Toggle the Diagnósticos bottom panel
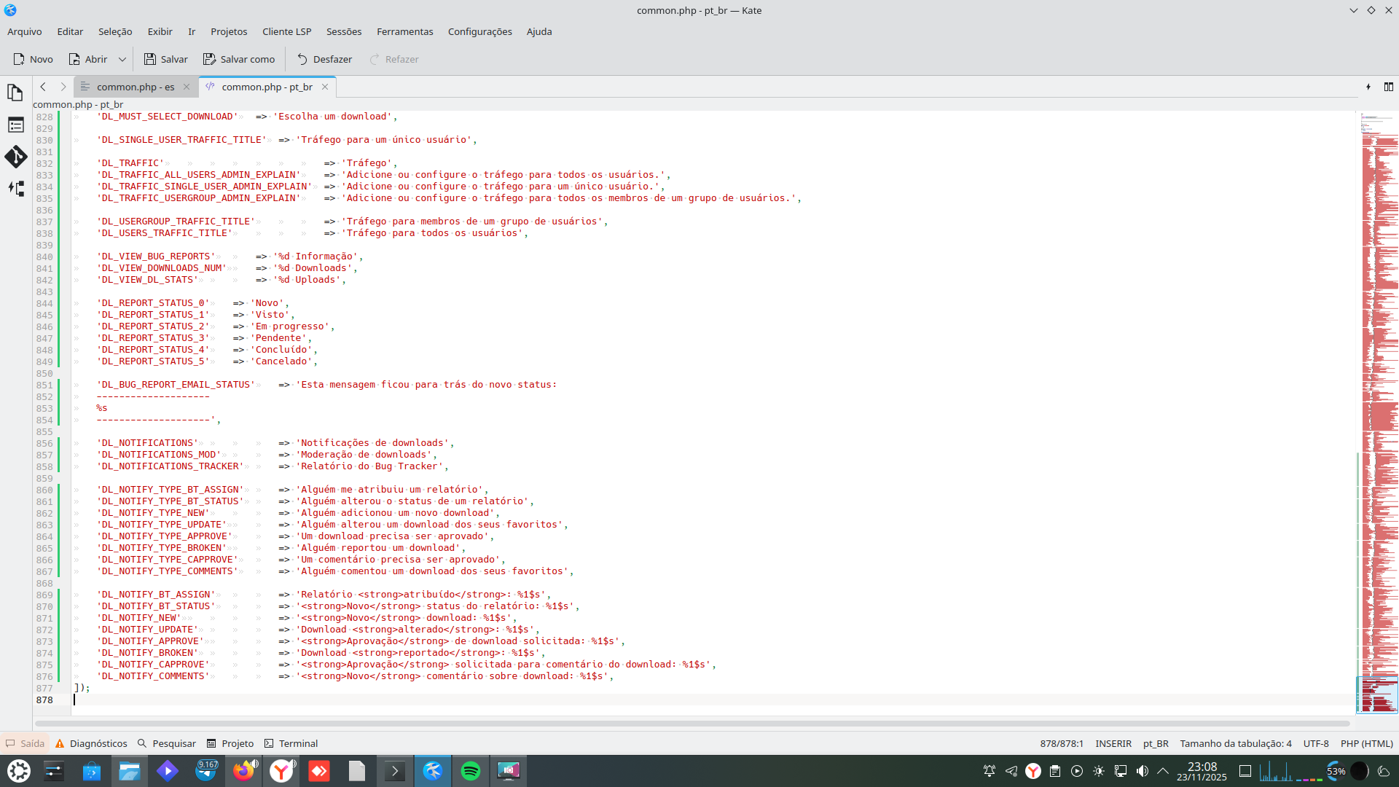 (91, 743)
